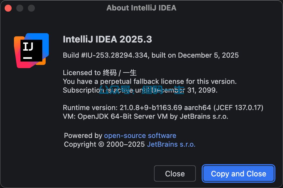Click the Copyright © 2000–2025 text

(x=104, y=144)
